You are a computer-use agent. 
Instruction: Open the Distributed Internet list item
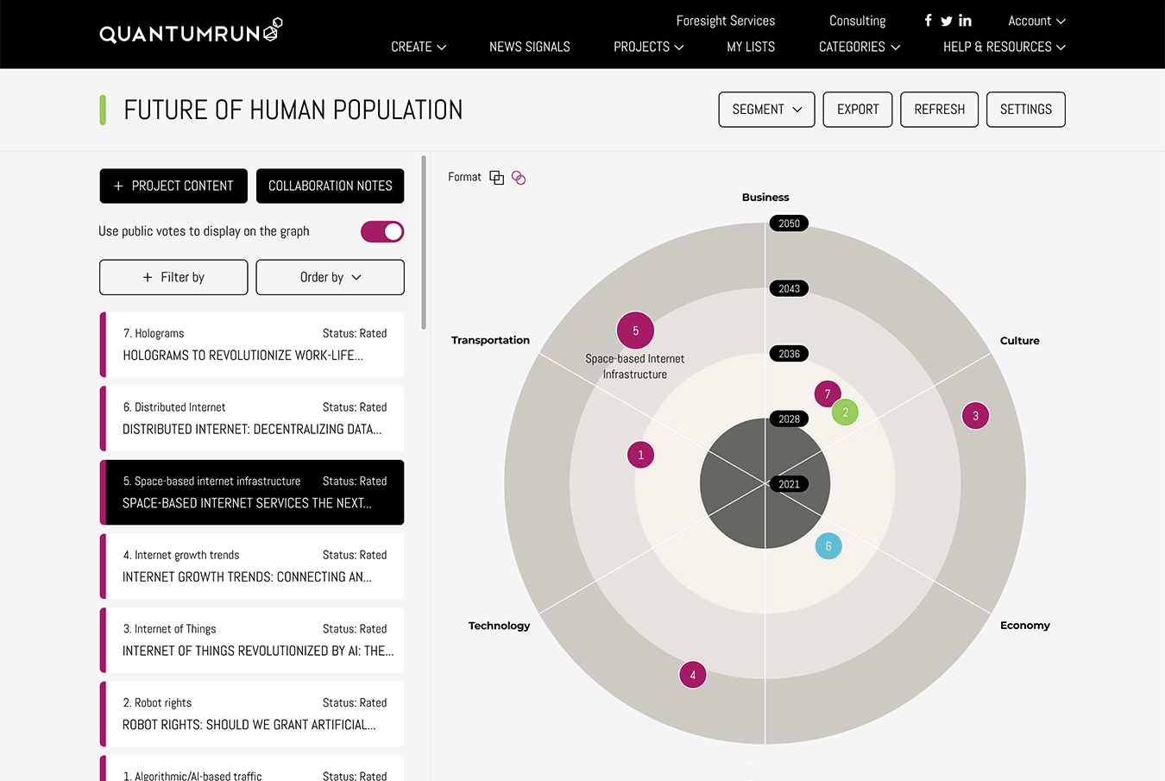click(252, 419)
